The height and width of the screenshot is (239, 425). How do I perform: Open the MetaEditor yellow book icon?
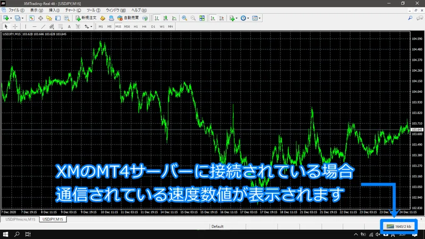click(103, 18)
